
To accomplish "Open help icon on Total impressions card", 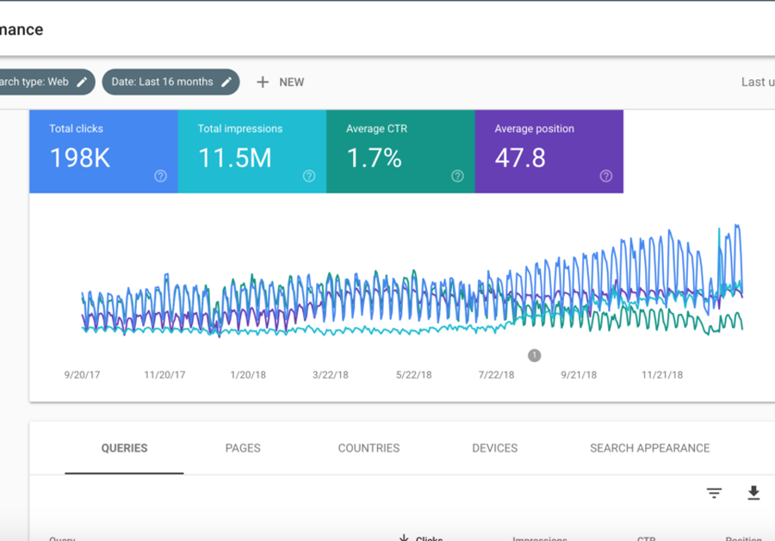I will (309, 176).
